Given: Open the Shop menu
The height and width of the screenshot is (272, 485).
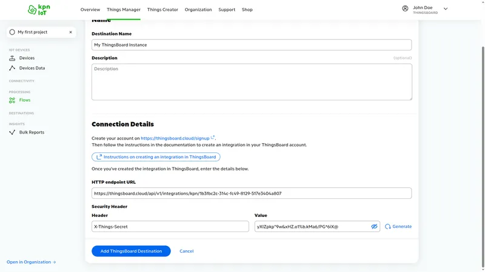Looking at the screenshot, I should (247, 10).
